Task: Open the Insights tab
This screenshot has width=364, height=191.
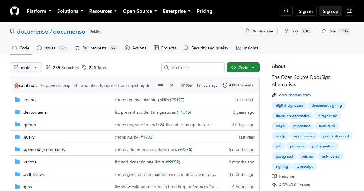Action: pyautogui.click(x=247, y=48)
